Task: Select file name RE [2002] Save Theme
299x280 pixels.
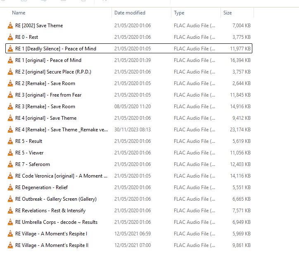Action: coord(39,26)
